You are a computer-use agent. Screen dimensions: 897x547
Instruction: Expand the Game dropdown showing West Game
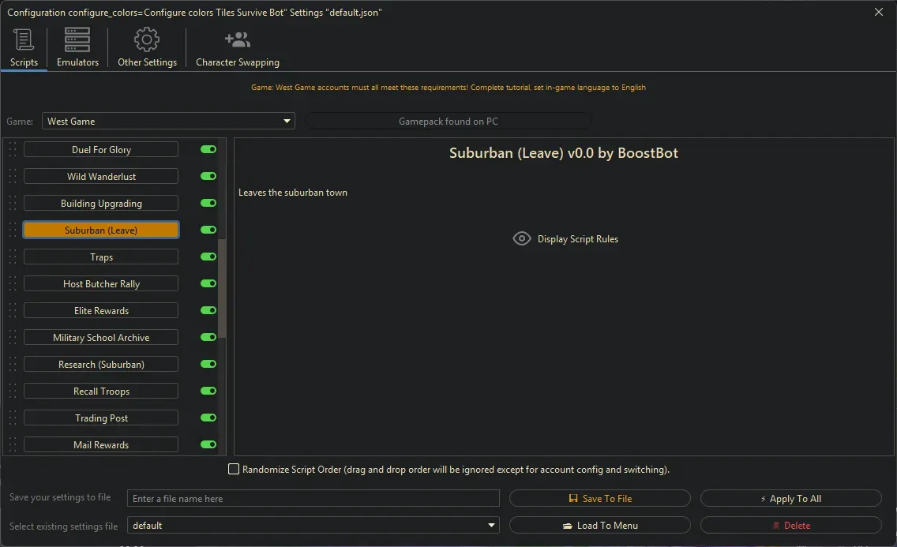click(x=287, y=122)
